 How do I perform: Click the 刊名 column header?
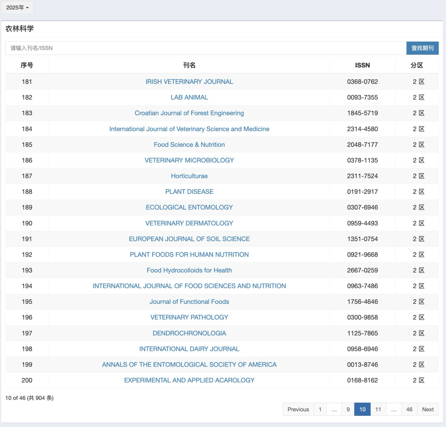[x=189, y=65]
